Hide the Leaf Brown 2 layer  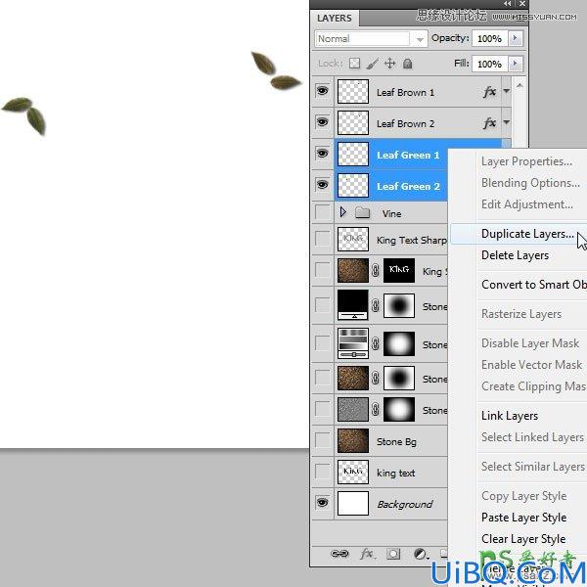click(322, 122)
